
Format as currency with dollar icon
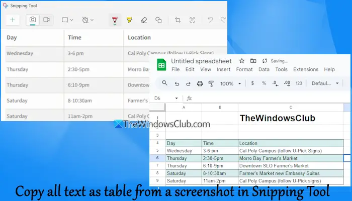tap(252, 83)
